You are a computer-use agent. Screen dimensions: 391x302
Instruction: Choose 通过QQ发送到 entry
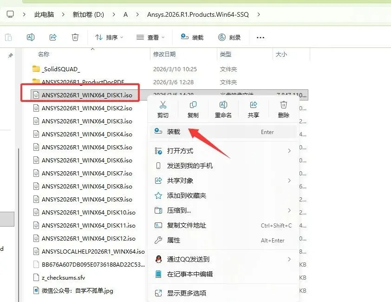(223, 259)
